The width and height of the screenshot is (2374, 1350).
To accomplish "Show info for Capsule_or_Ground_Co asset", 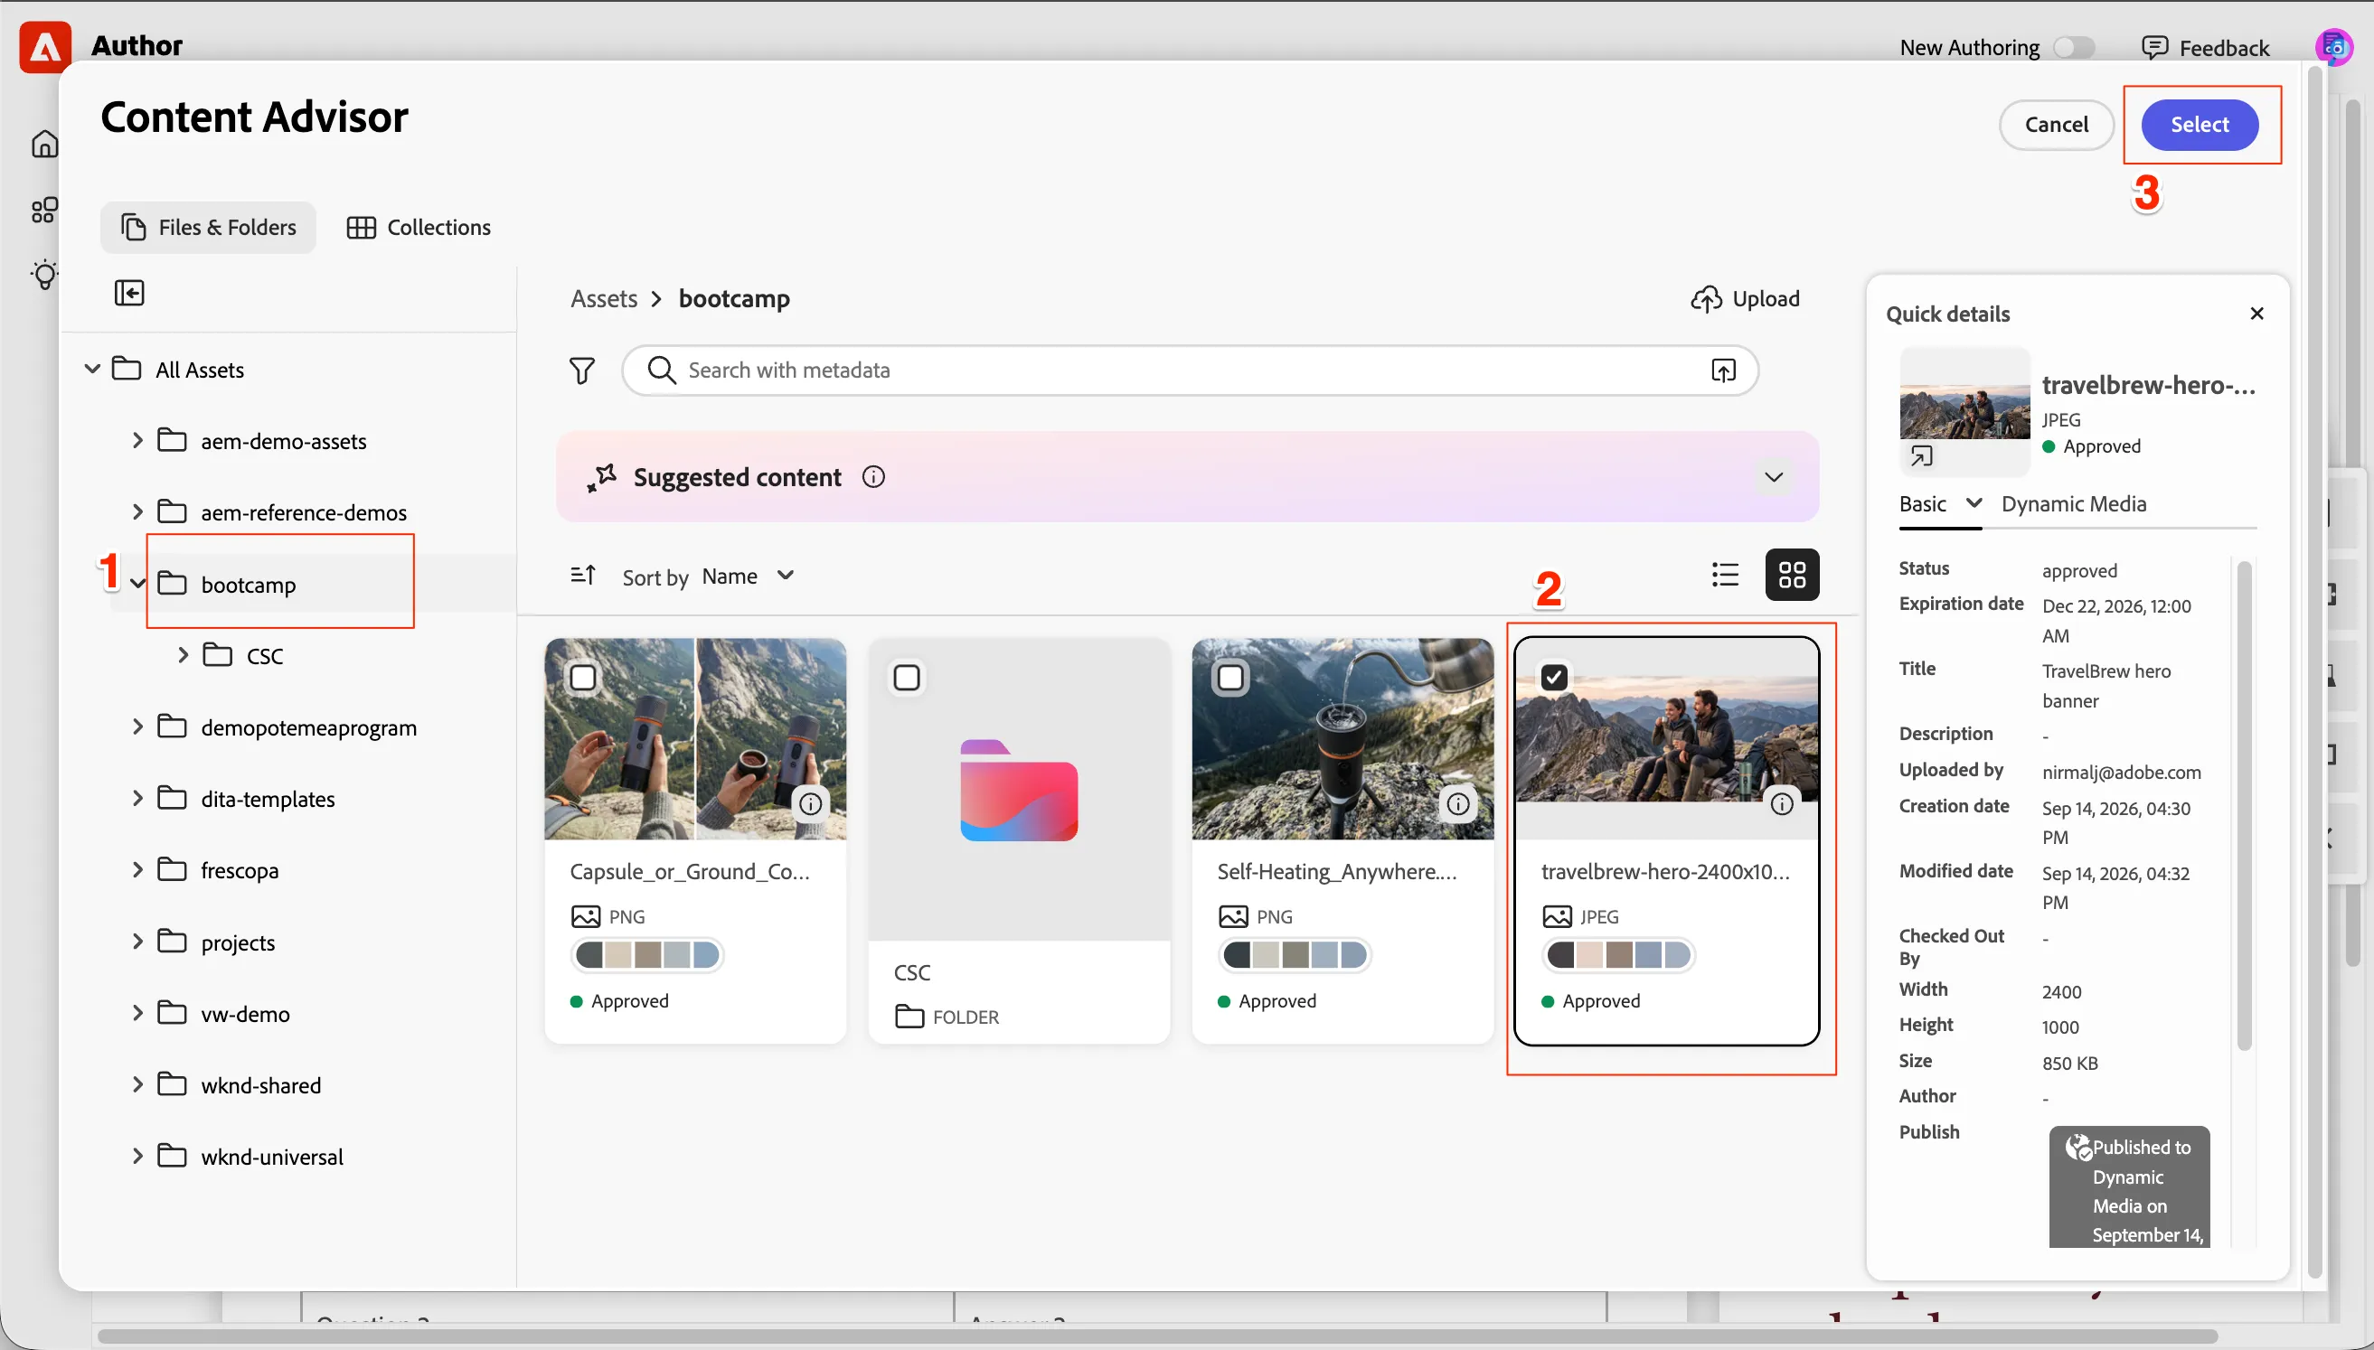I will (810, 804).
